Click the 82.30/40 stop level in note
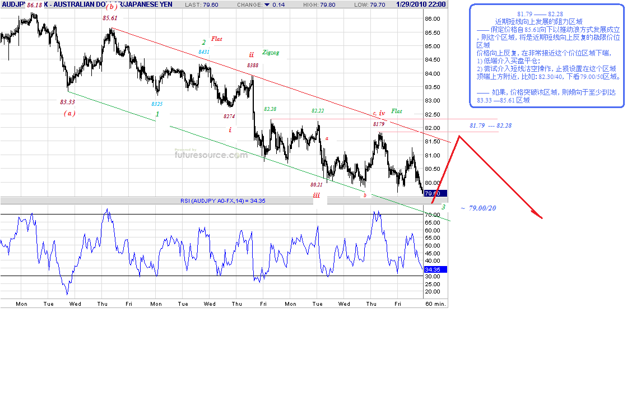The height and width of the screenshot is (401, 627). coord(550,77)
